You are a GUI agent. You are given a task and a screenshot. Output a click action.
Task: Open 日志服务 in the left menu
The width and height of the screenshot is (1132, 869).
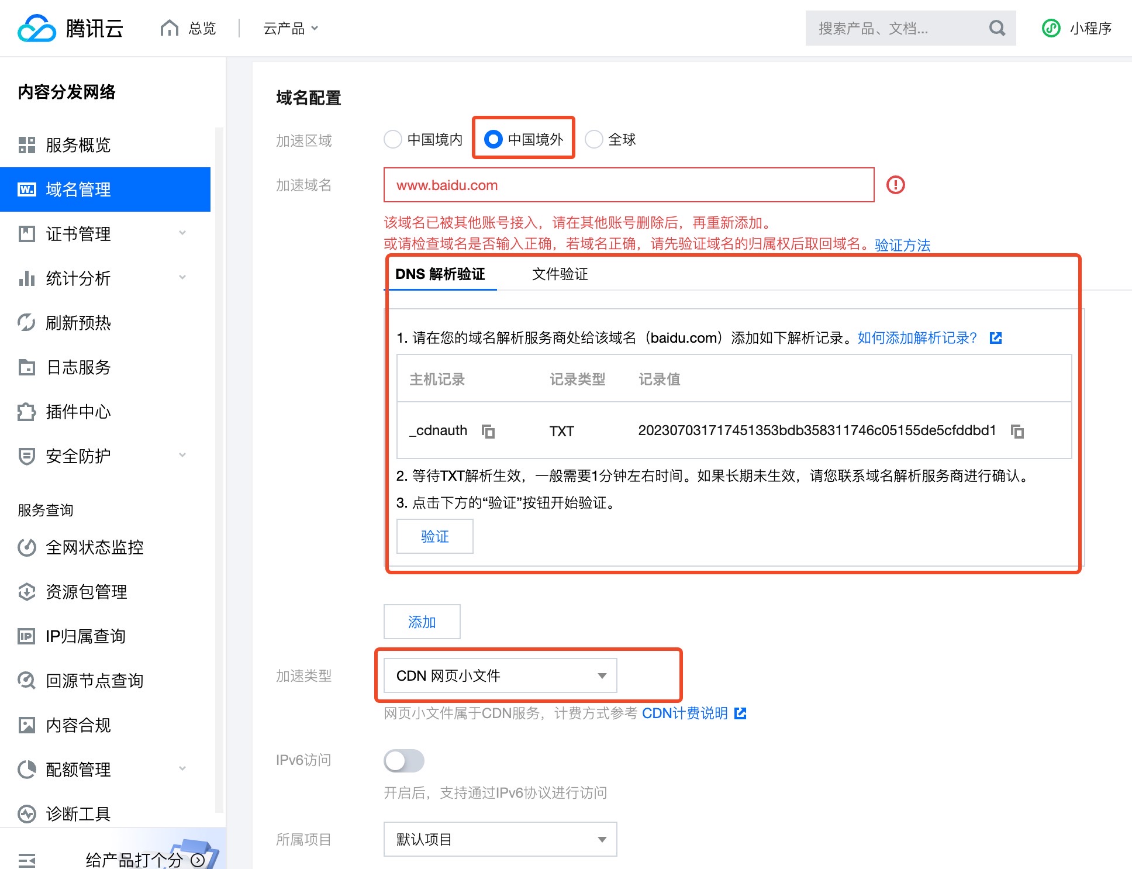click(x=79, y=368)
